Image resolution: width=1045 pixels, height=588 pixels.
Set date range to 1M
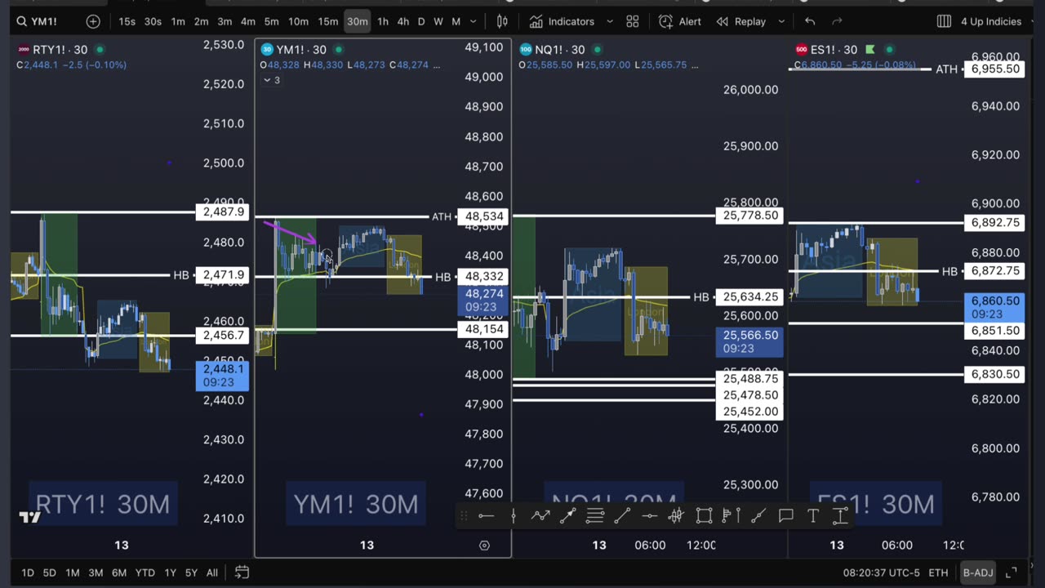tap(72, 572)
